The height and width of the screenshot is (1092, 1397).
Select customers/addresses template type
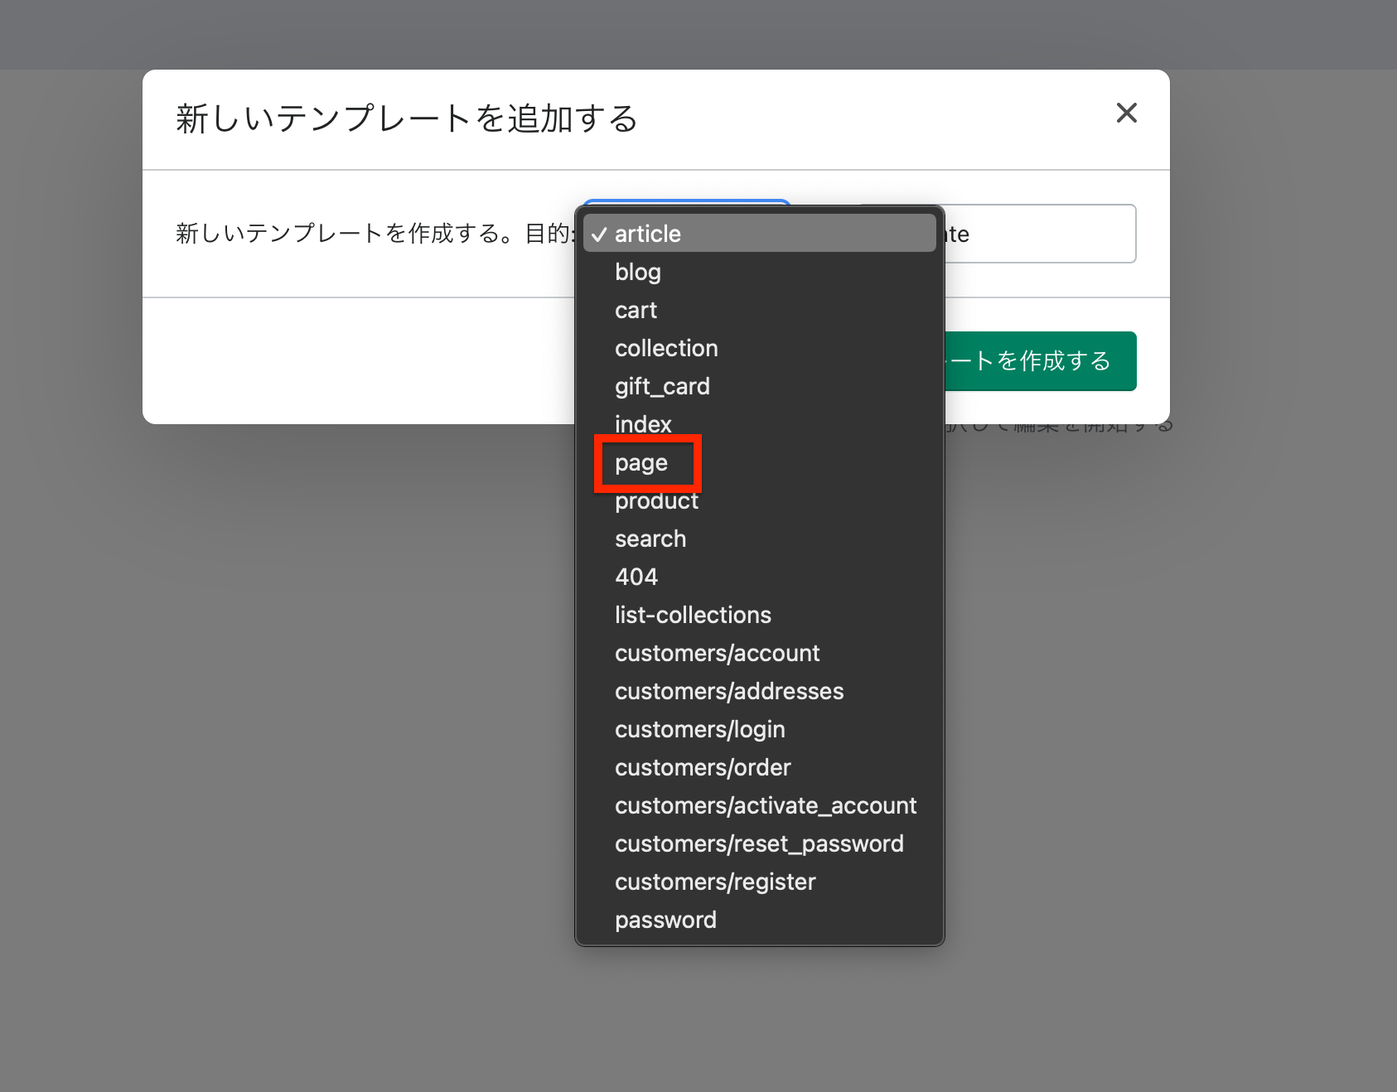[729, 691]
